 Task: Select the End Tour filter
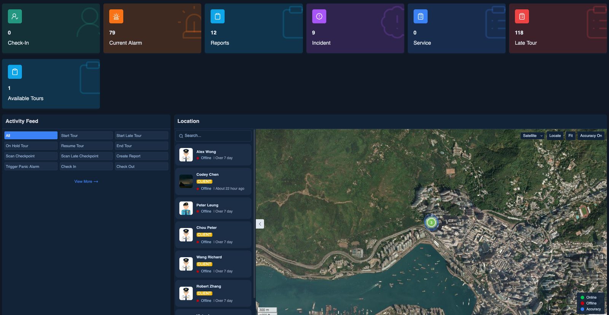(x=142, y=146)
